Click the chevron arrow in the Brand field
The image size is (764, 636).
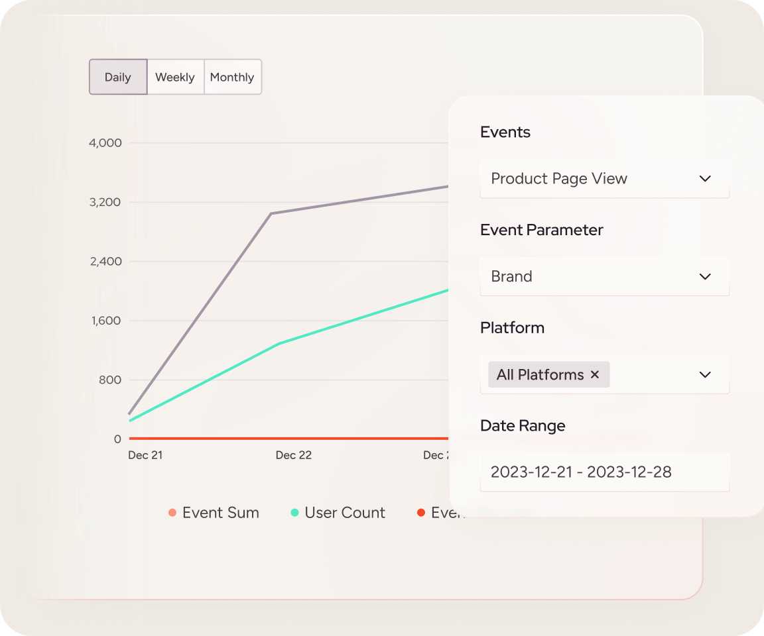[x=705, y=277]
